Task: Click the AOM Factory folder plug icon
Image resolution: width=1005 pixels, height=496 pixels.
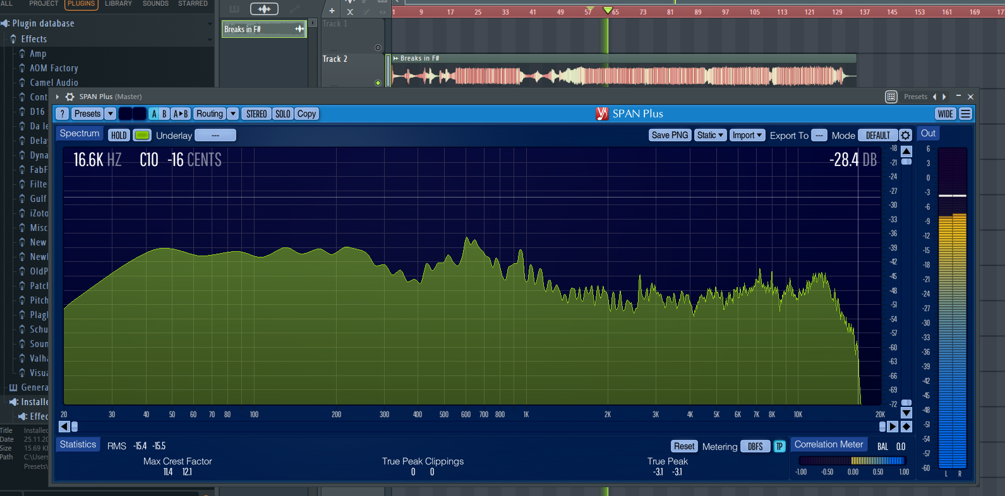Action: 22,68
